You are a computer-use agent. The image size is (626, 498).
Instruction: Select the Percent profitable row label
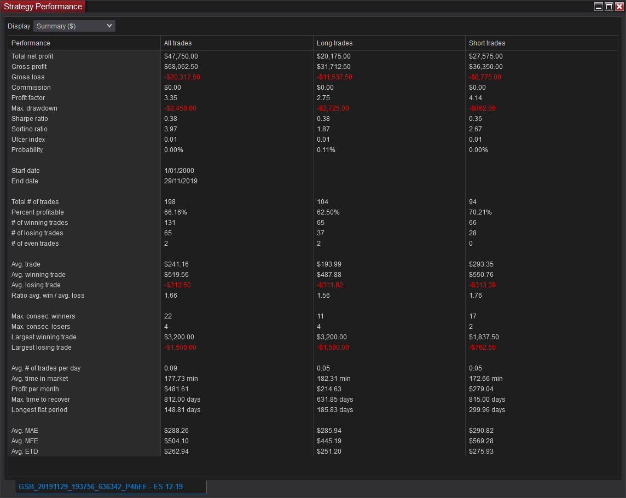[x=37, y=212]
